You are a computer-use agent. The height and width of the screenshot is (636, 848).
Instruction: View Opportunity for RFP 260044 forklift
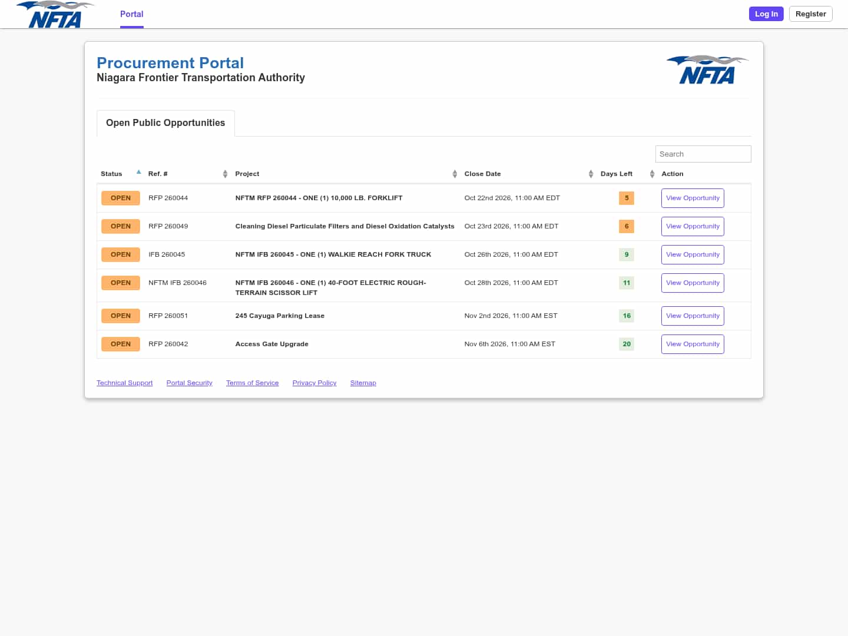click(693, 198)
